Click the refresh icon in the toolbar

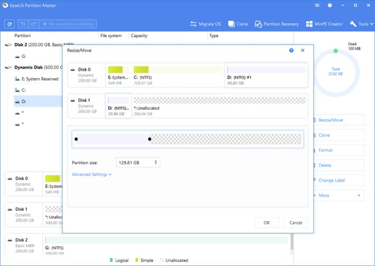pos(10,24)
